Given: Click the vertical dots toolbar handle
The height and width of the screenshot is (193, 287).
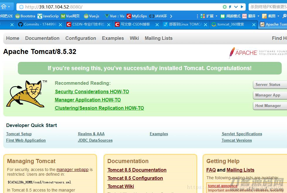Looking at the screenshot, I should click(197, 16).
